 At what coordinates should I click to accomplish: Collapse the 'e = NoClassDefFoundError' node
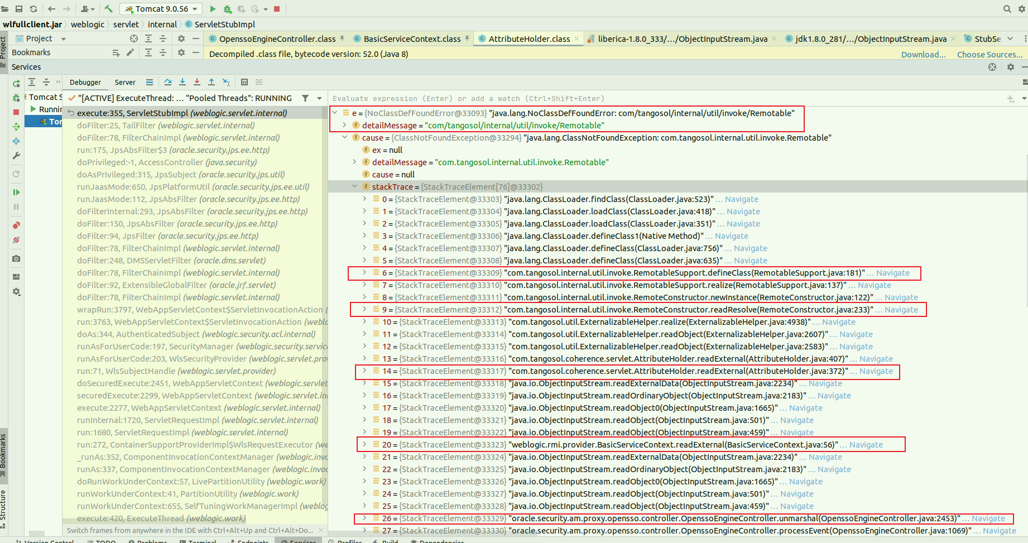[x=335, y=113]
